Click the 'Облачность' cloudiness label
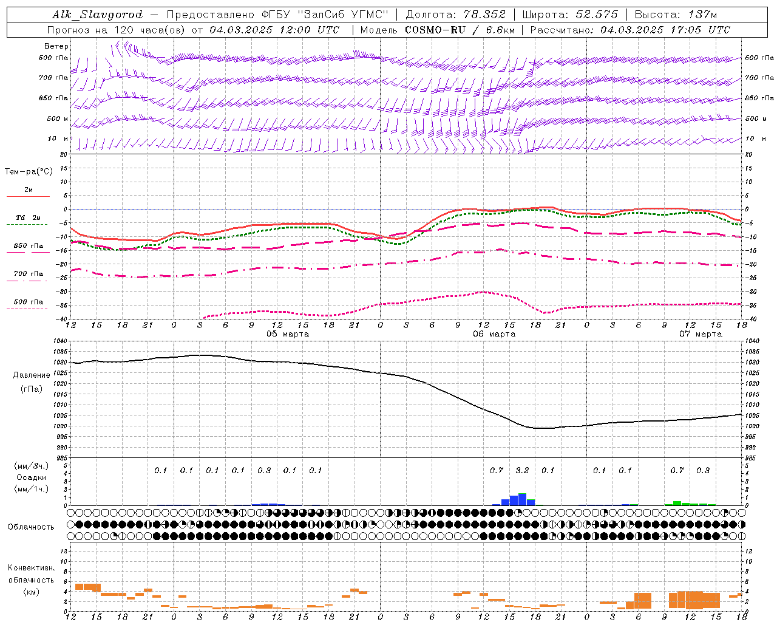This screenshot has height=622, width=777. click(x=31, y=527)
